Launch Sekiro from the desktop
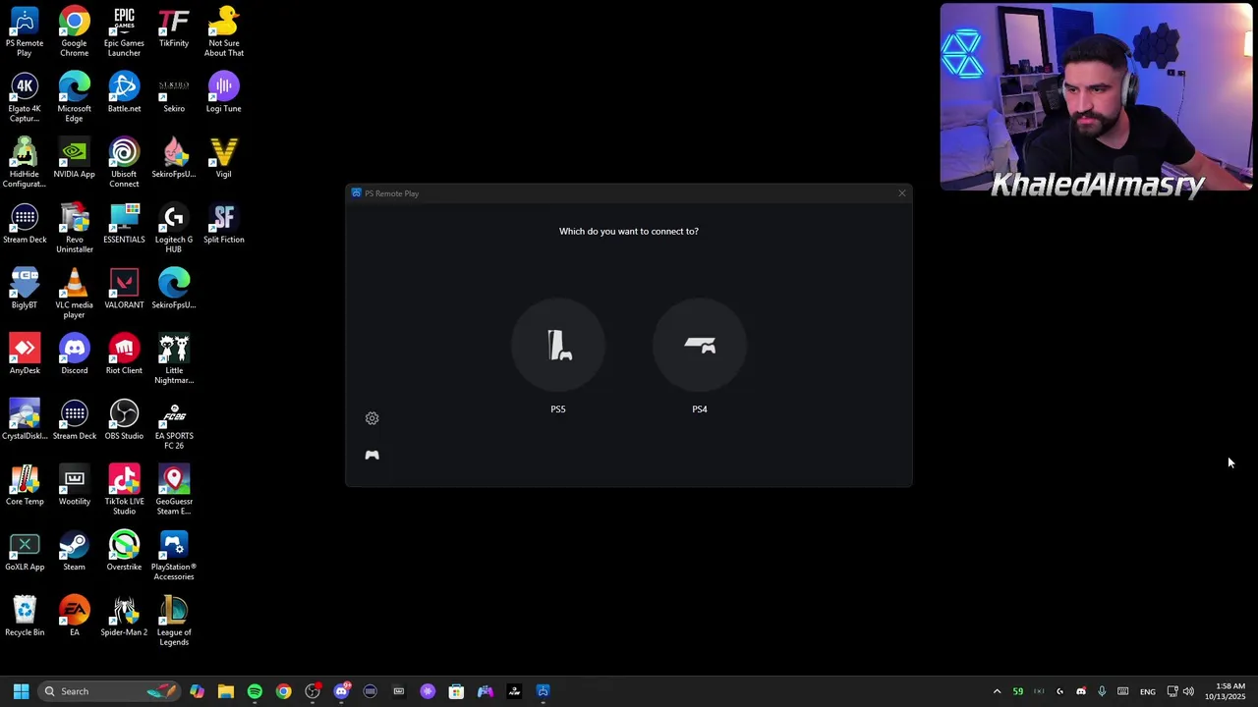 coord(174,92)
